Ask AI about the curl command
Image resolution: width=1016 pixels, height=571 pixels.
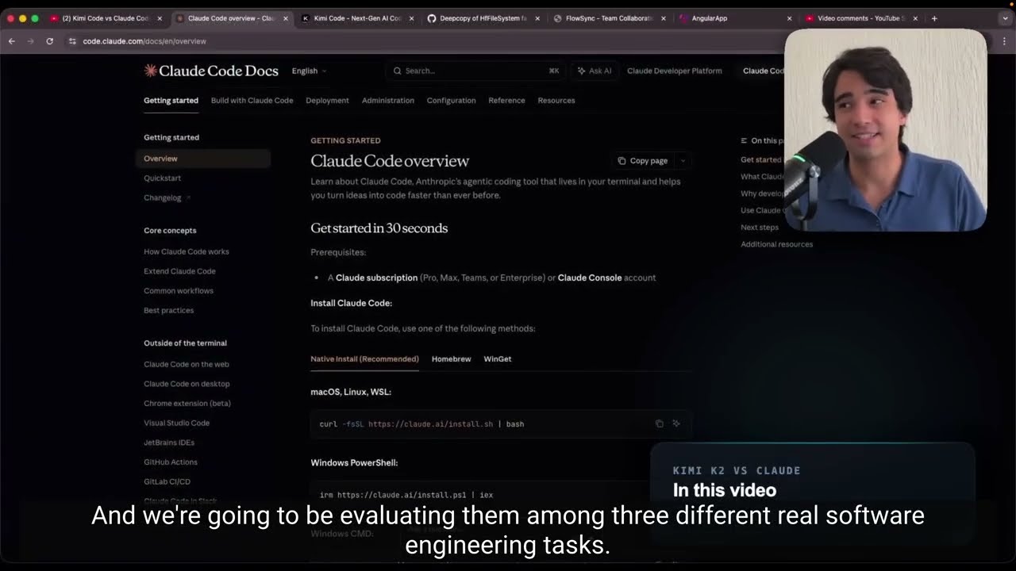click(x=676, y=423)
